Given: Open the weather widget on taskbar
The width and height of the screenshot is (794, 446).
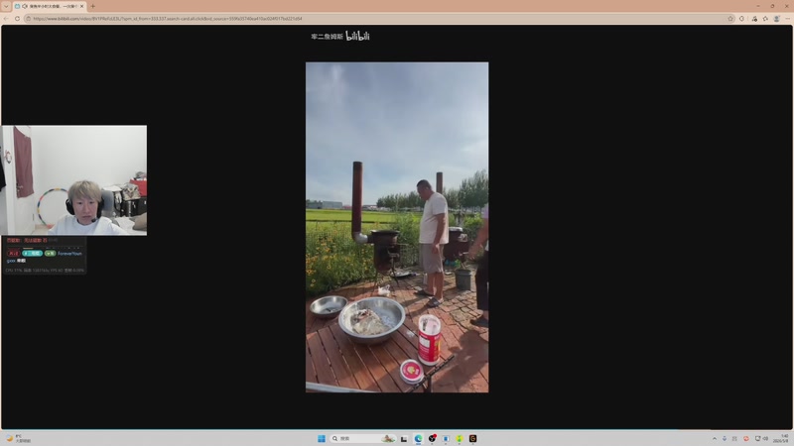Looking at the screenshot, I should click(18, 438).
